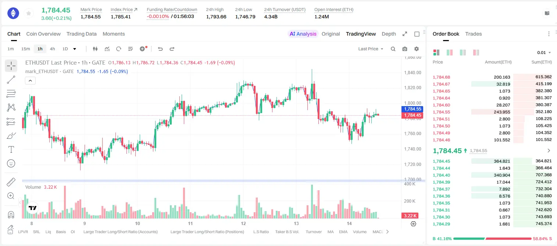Open chart settings gear icon
The height and width of the screenshot is (246, 557).
(x=417, y=49)
